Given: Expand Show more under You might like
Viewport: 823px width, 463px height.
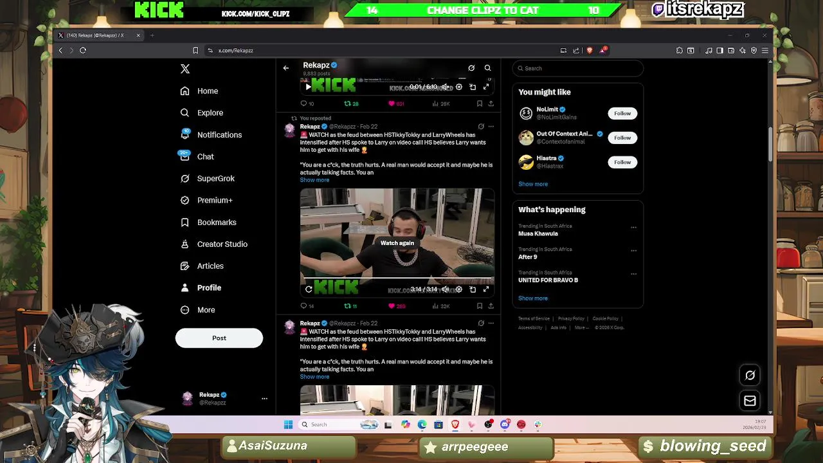Looking at the screenshot, I should 533,184.
